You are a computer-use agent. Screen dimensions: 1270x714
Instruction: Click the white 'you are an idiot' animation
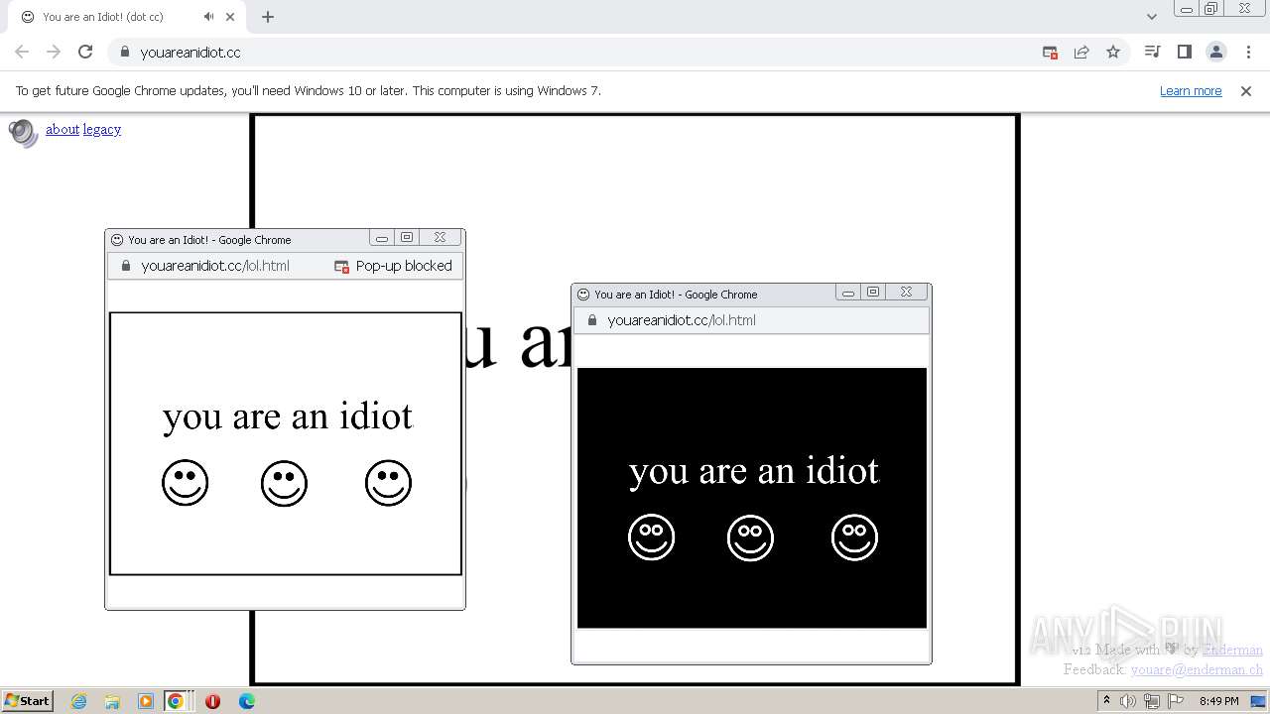(x=286, y=443)
